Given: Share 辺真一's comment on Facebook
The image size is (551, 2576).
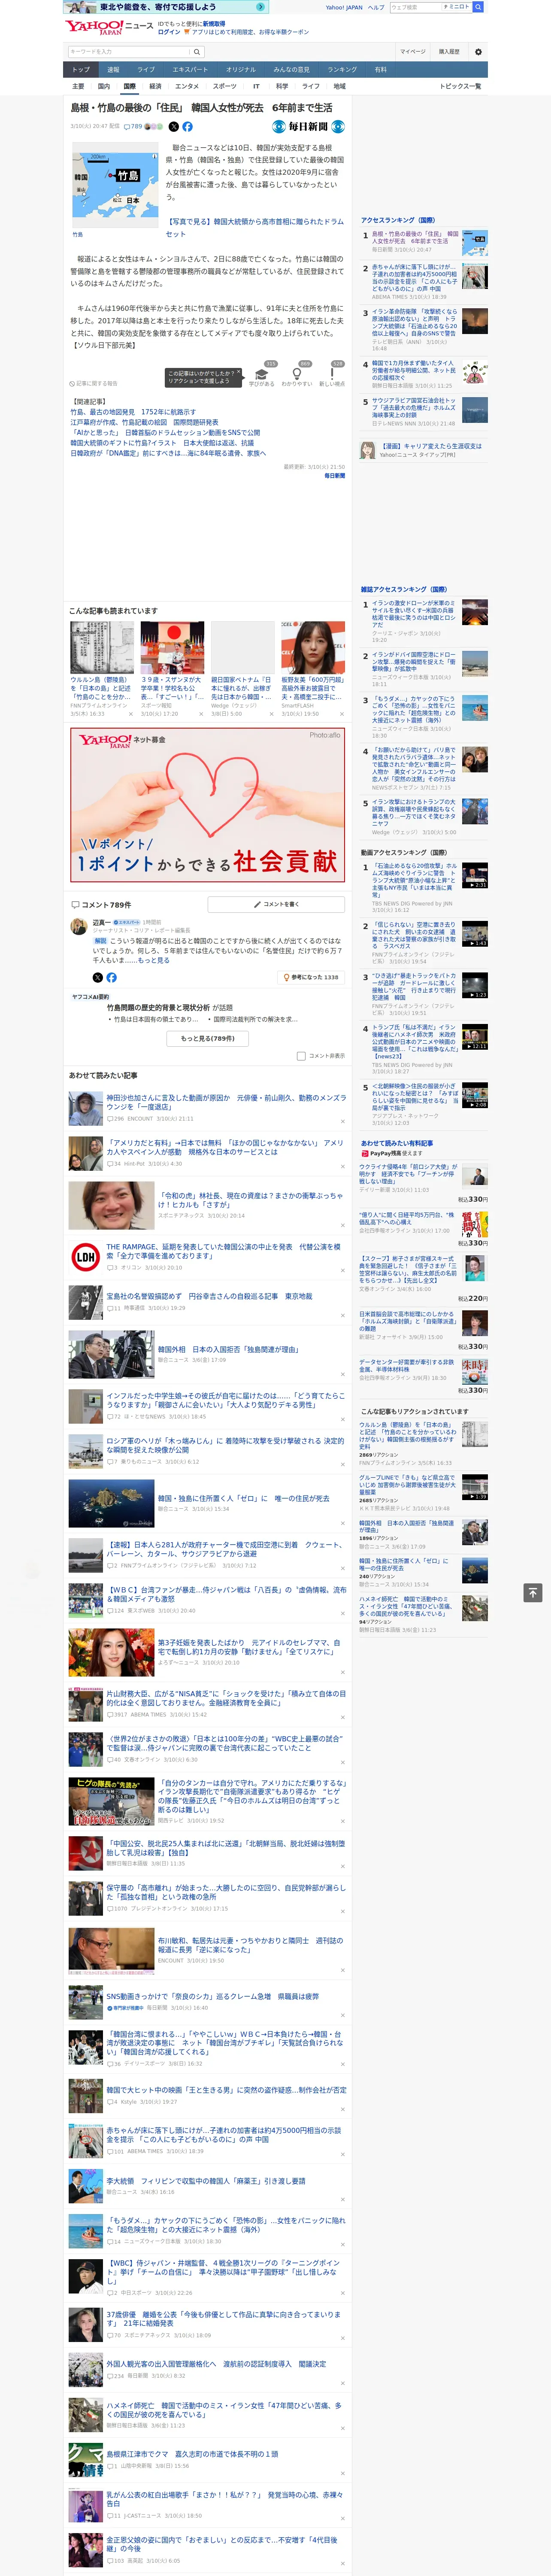Looking at the screenshot, I should coord(111,977).
